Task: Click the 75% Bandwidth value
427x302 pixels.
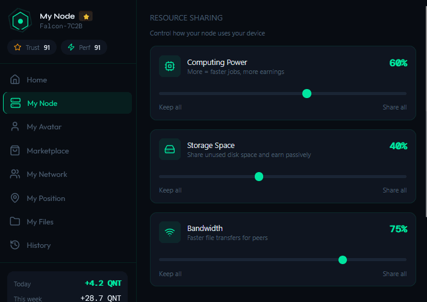Action: point(398,229)
